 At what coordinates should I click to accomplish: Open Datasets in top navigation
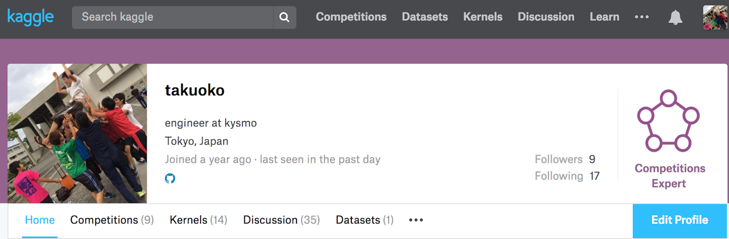pos(425,17)
